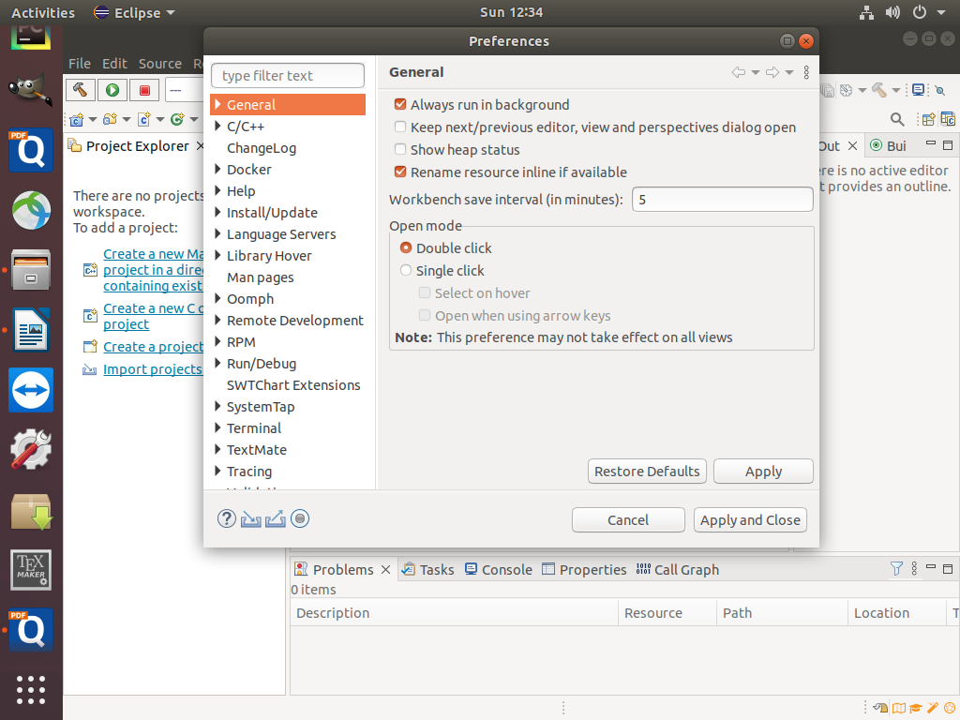
Task: Click the import preferences icon
Action: click(x=251, y=518)
